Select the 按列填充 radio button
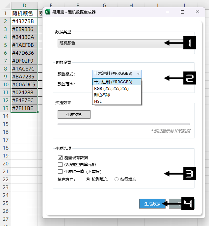Image resolution: width=209 pixels, height=226 pixels. coord(88,179)
